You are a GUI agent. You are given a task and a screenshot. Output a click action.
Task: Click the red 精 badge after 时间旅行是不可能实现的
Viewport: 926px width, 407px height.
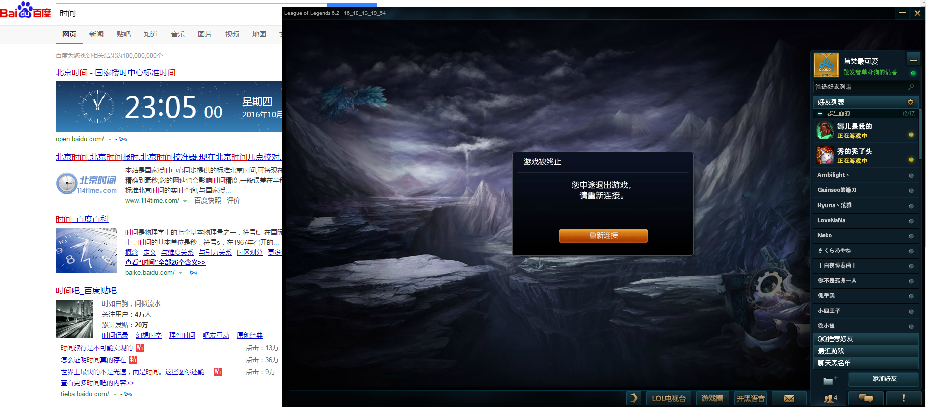140,347
